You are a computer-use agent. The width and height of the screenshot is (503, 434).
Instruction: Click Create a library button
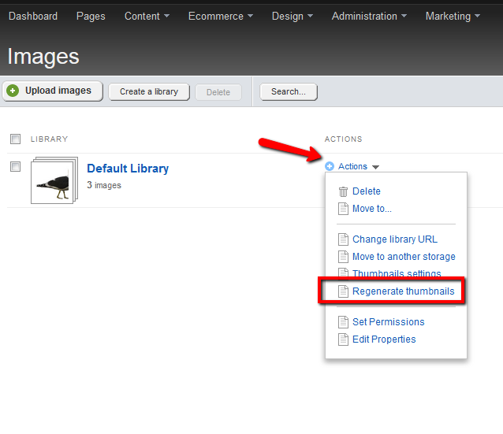tap(149, 92)
